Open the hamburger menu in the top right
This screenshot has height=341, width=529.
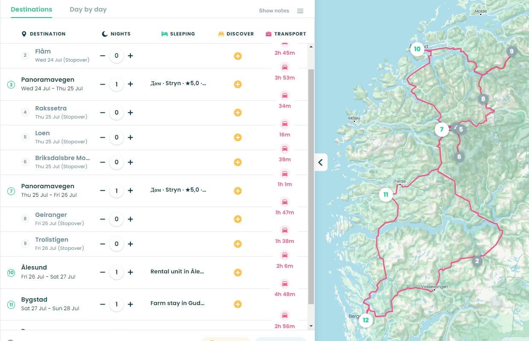point(300,11)
